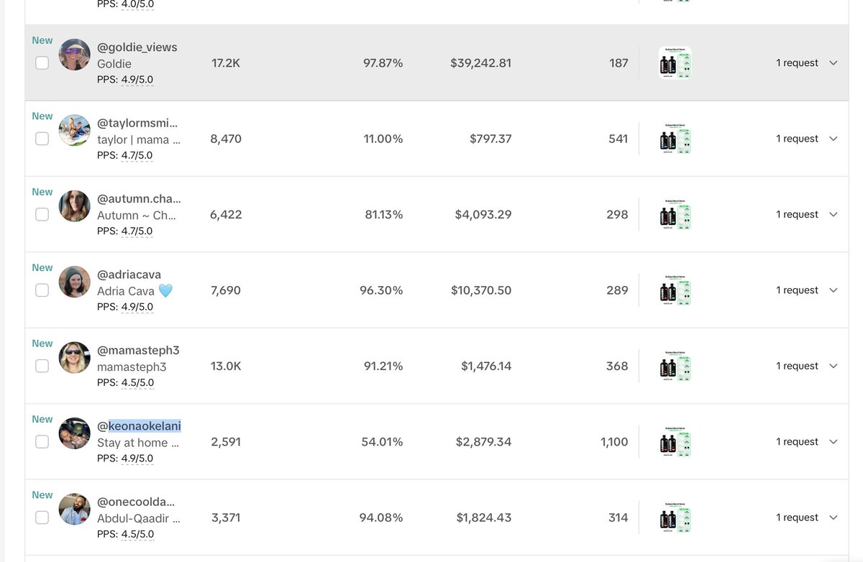Viewport: 863px width, 562px height.
Task: Expand the 1 request chevron for @goldie_views
Action: (x=834, y=63)
